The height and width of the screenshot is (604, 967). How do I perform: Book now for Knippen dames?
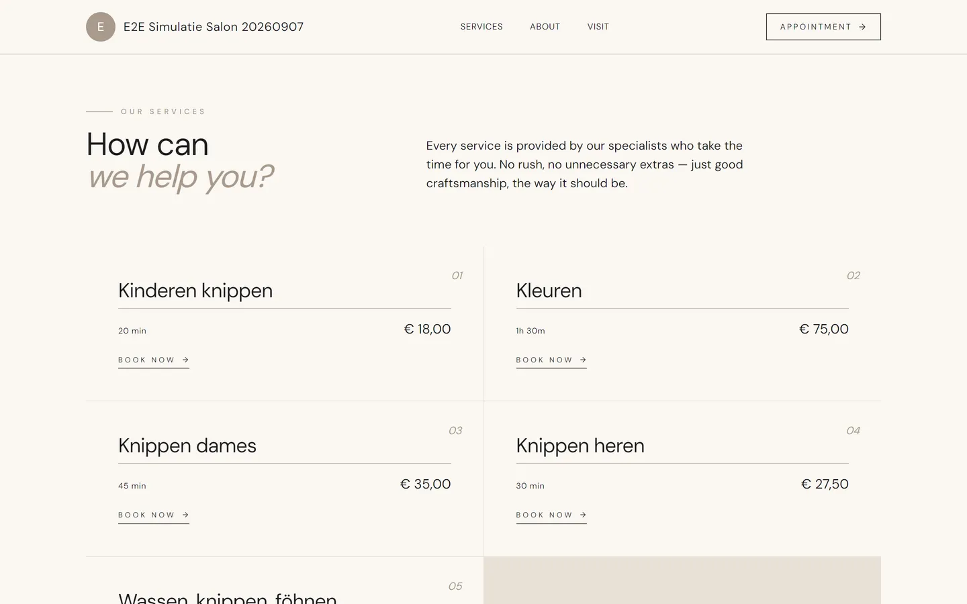(154, 515)
